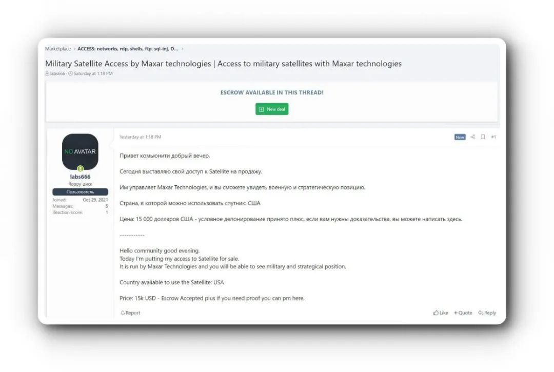
Task: Click the green New deal button
Action: pos(272,109)
